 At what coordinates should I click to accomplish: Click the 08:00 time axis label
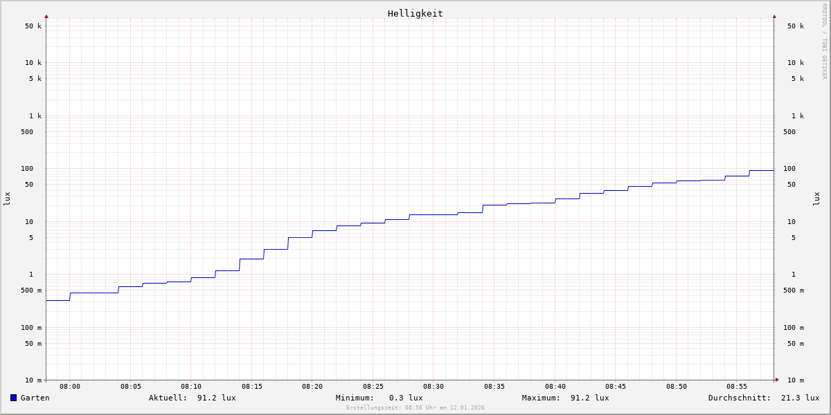click(70, 387)
